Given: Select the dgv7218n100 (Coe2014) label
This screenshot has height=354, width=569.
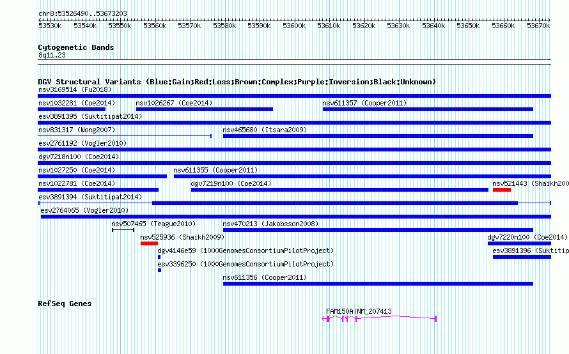Looking at the screenshot, I should pos(79,157).
